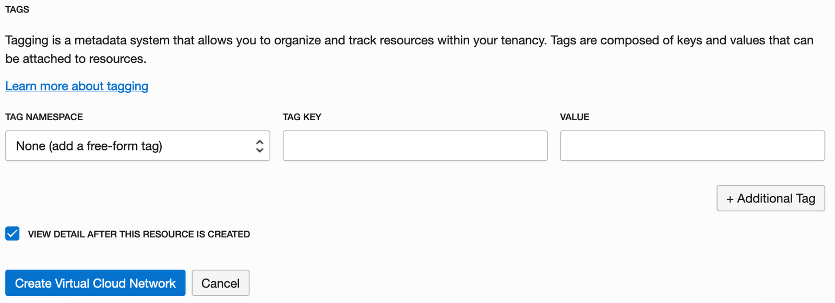Focus the Value text field
Viewport: 835px width, 303px height.
pos(692,146)
